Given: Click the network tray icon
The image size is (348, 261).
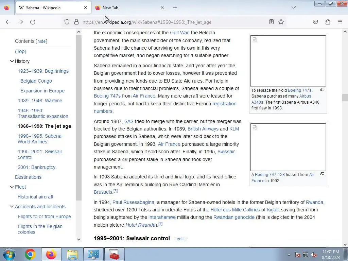Looking at the screenshot, I should [x=306, y=255].
